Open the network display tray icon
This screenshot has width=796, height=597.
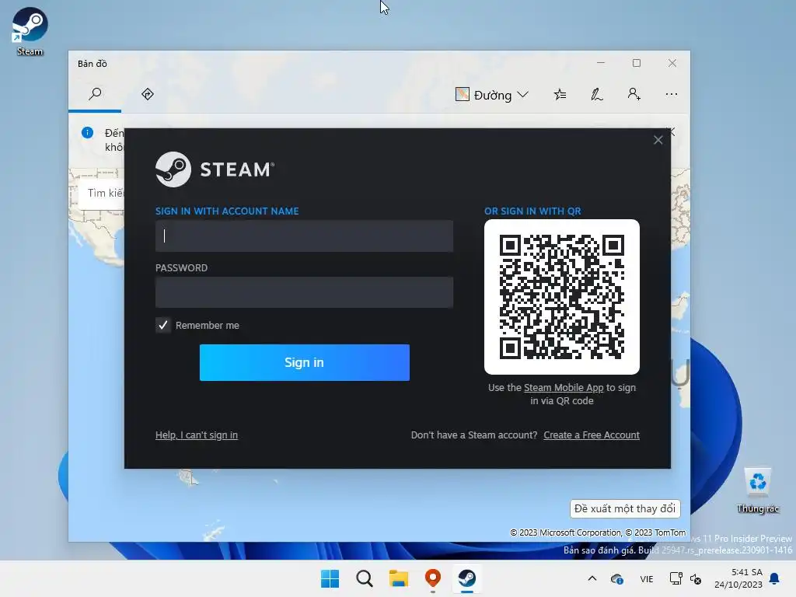point(676,578)
